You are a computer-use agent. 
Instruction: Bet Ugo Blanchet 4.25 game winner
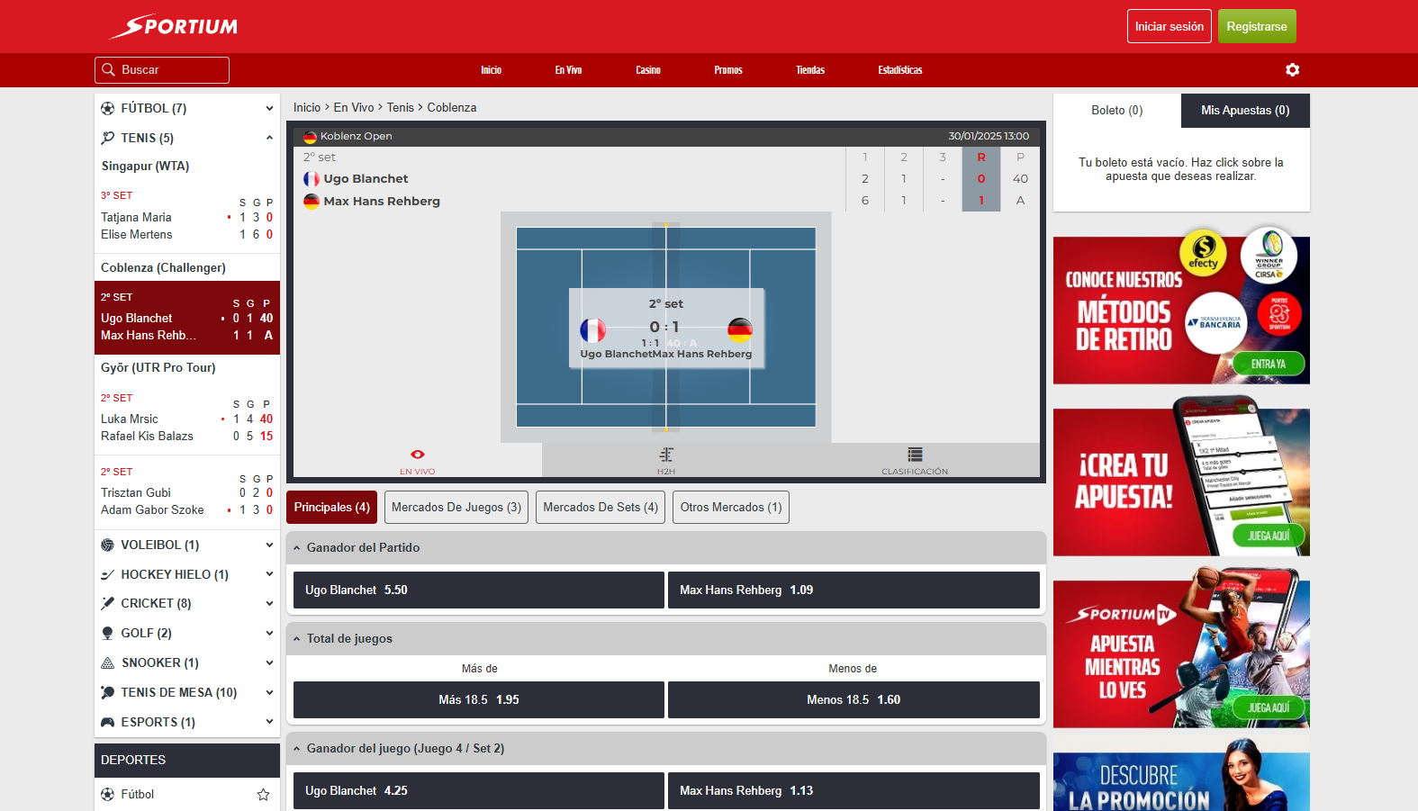click(x=479, y=791)
